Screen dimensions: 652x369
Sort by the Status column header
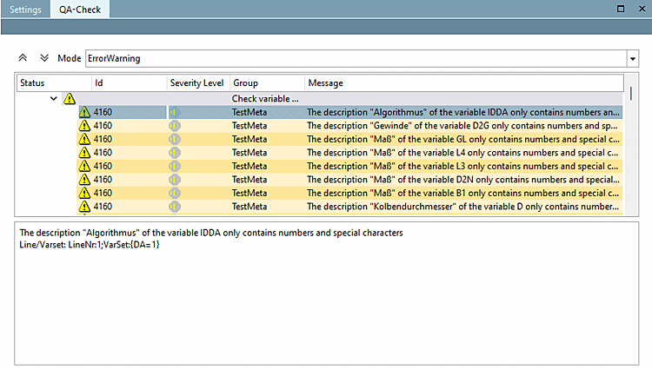54,83
